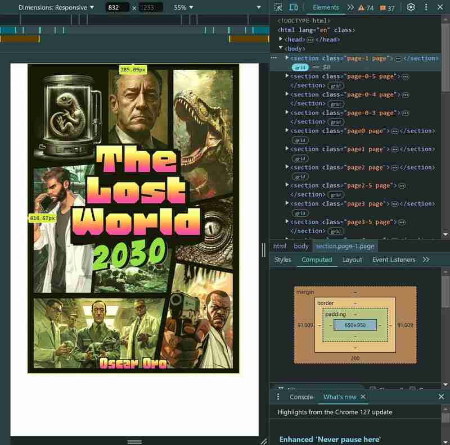Expand the section page3-5 triangle
This screenshot has width=450, height=445.
click(286, 221)
